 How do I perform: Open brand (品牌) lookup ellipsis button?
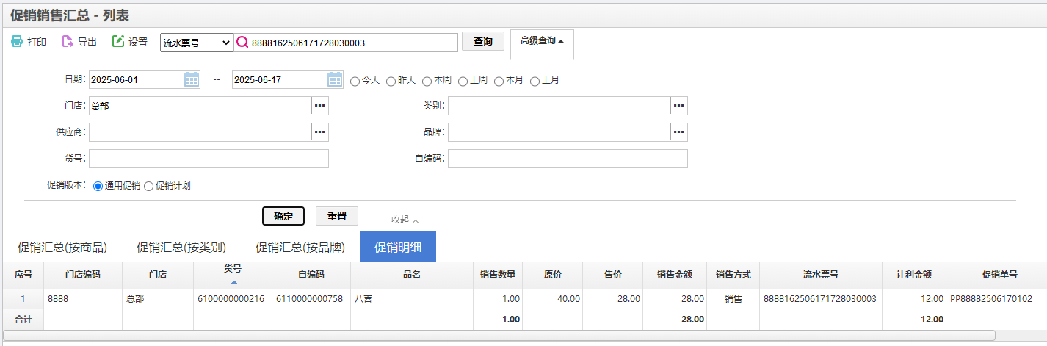point(679,132)
